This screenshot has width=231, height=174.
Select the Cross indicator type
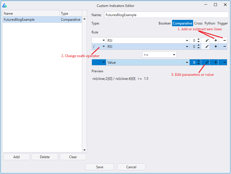pos(198,23)
